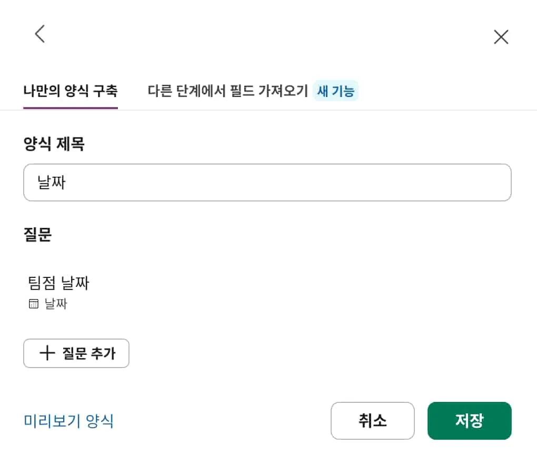Click the 새 기능 badge
Screen dimensions: 537x463
336,91
